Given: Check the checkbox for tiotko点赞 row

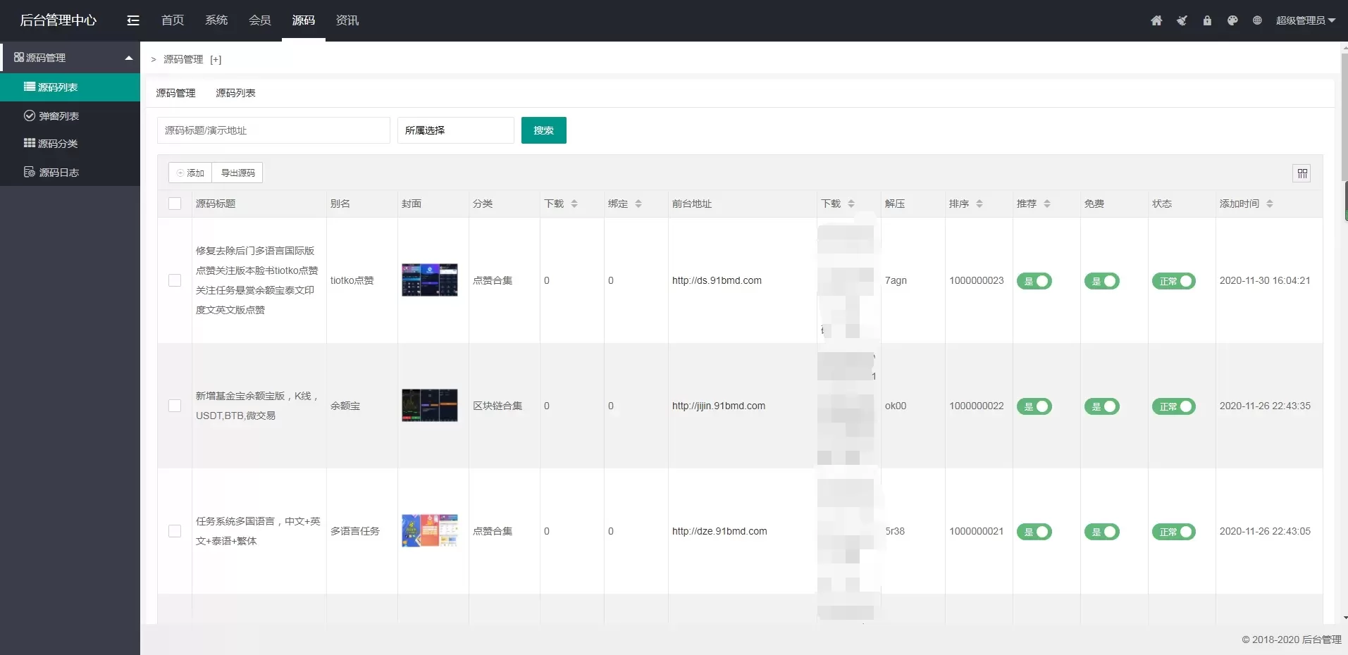Looking at the screenshot, I should [175, 280].
